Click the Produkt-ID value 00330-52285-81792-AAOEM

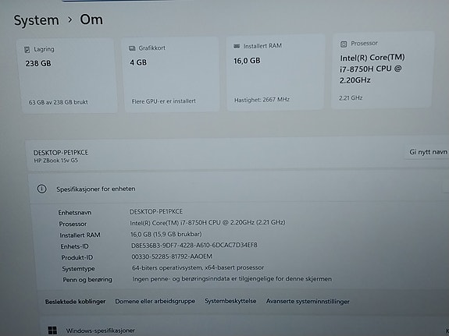point(172,256)
